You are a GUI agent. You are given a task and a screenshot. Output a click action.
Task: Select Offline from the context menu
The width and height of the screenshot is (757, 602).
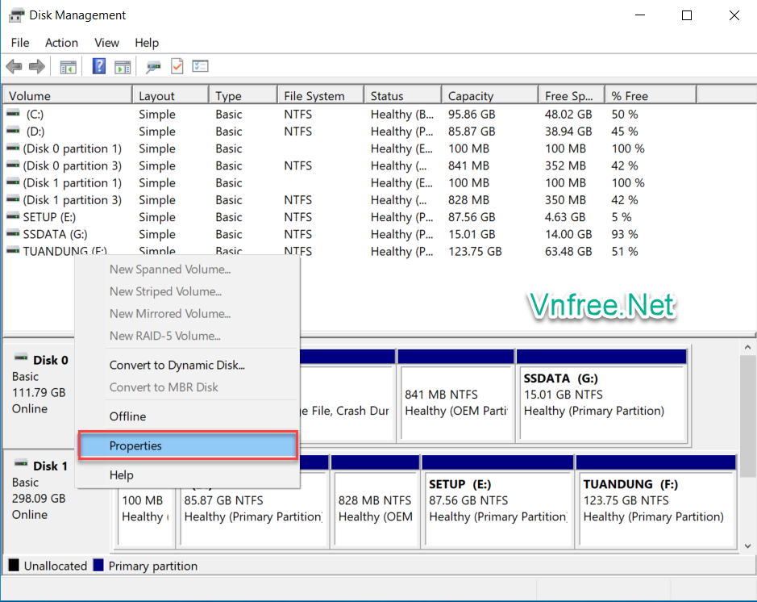pyautogui.click(x=127, y=416)
